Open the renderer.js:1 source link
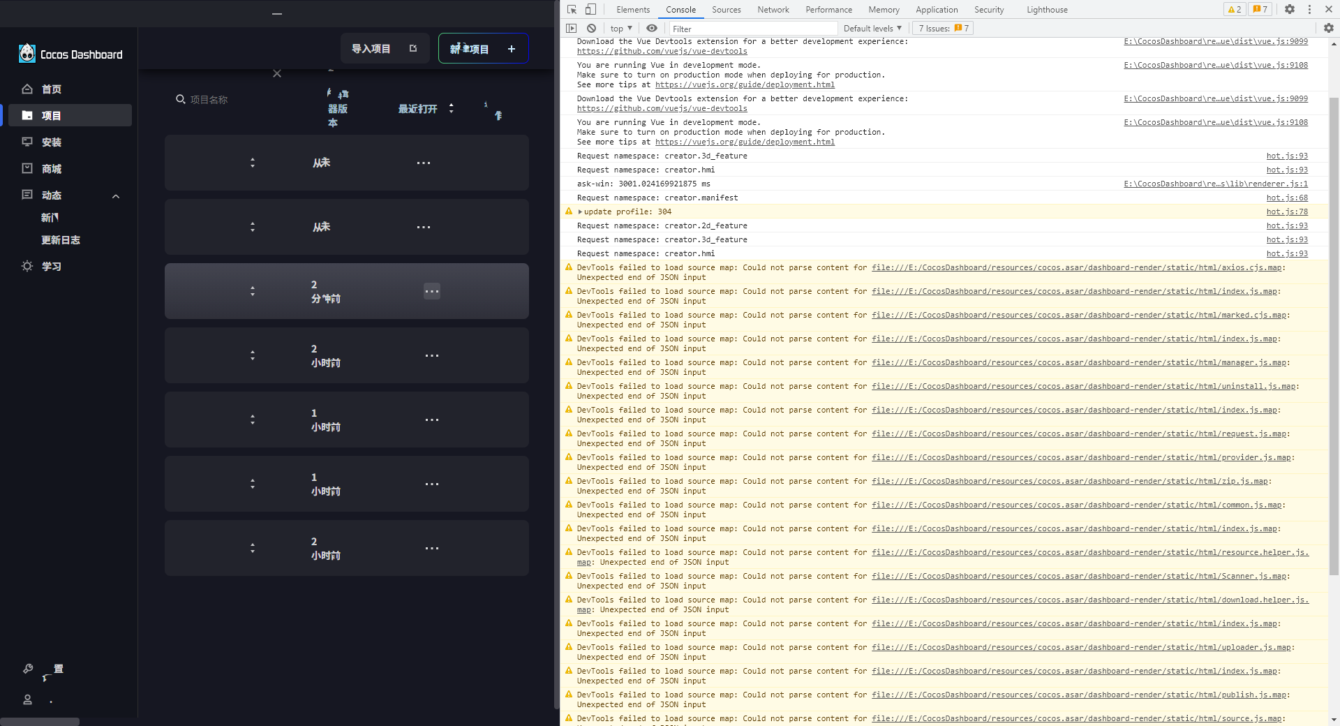The width and height of the screenshot is (1340, 726). pyautogui.click(x=1216, y=184)
